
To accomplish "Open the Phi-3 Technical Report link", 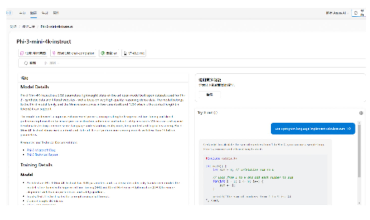I will pos(42,155).
